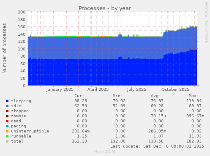The width and height of the screenshot is (210, 156).
Task: Click the 'runnable' legend label
Action: click(x=21, y=136)
